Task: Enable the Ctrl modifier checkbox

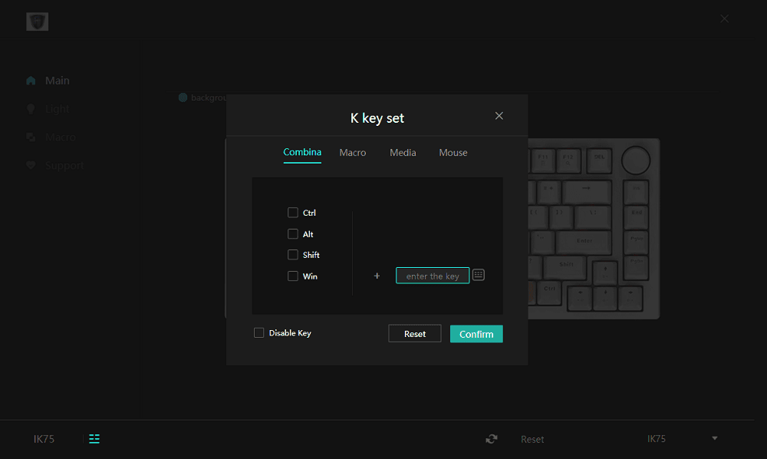Action: coord(293,213)
